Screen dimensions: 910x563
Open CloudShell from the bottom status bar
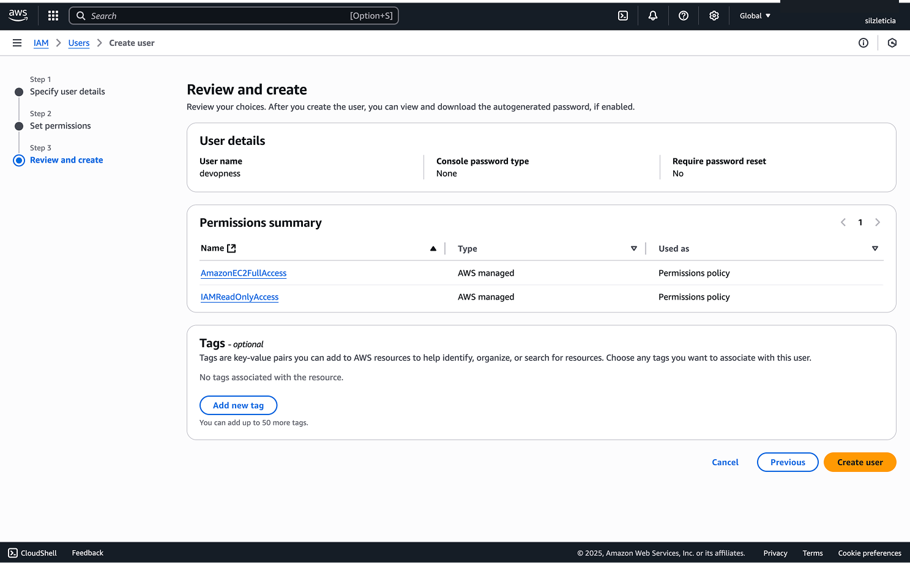32,553
